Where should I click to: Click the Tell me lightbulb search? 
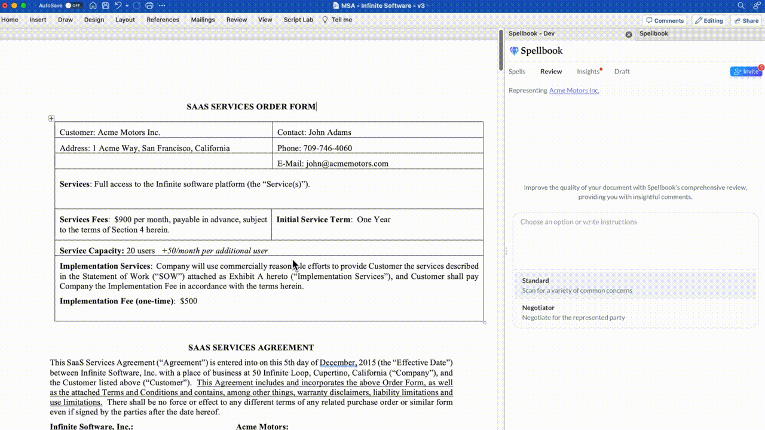coord(337,20)
